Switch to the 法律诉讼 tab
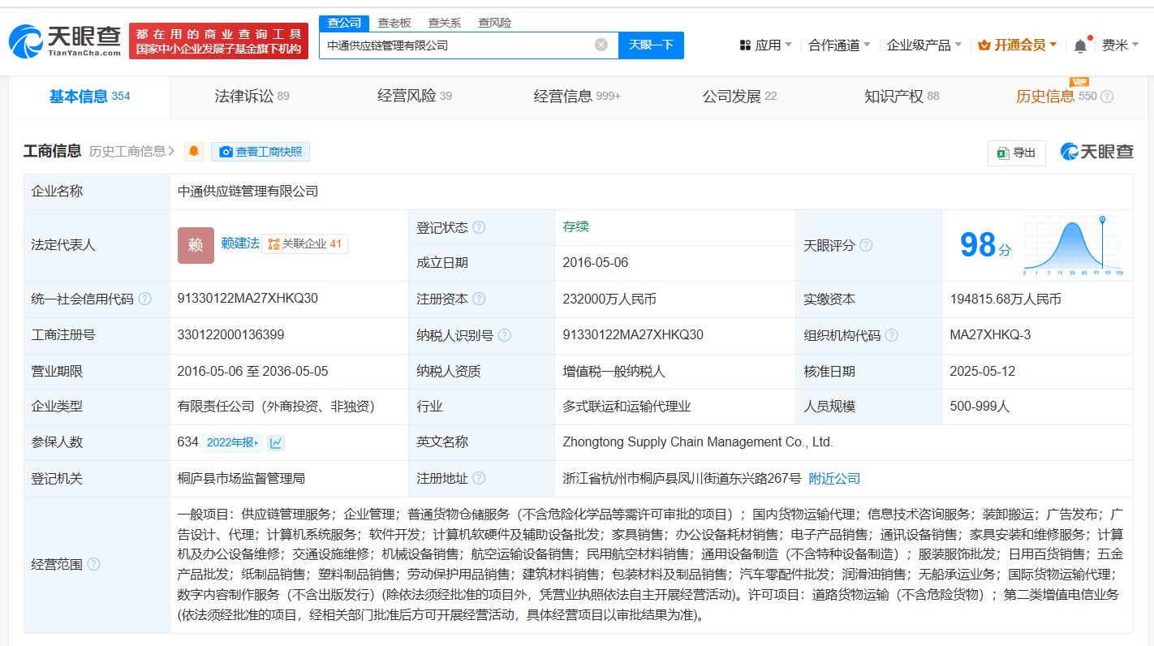 tap(252, 97)
